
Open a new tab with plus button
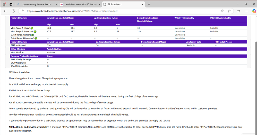(x=149, y=4)
